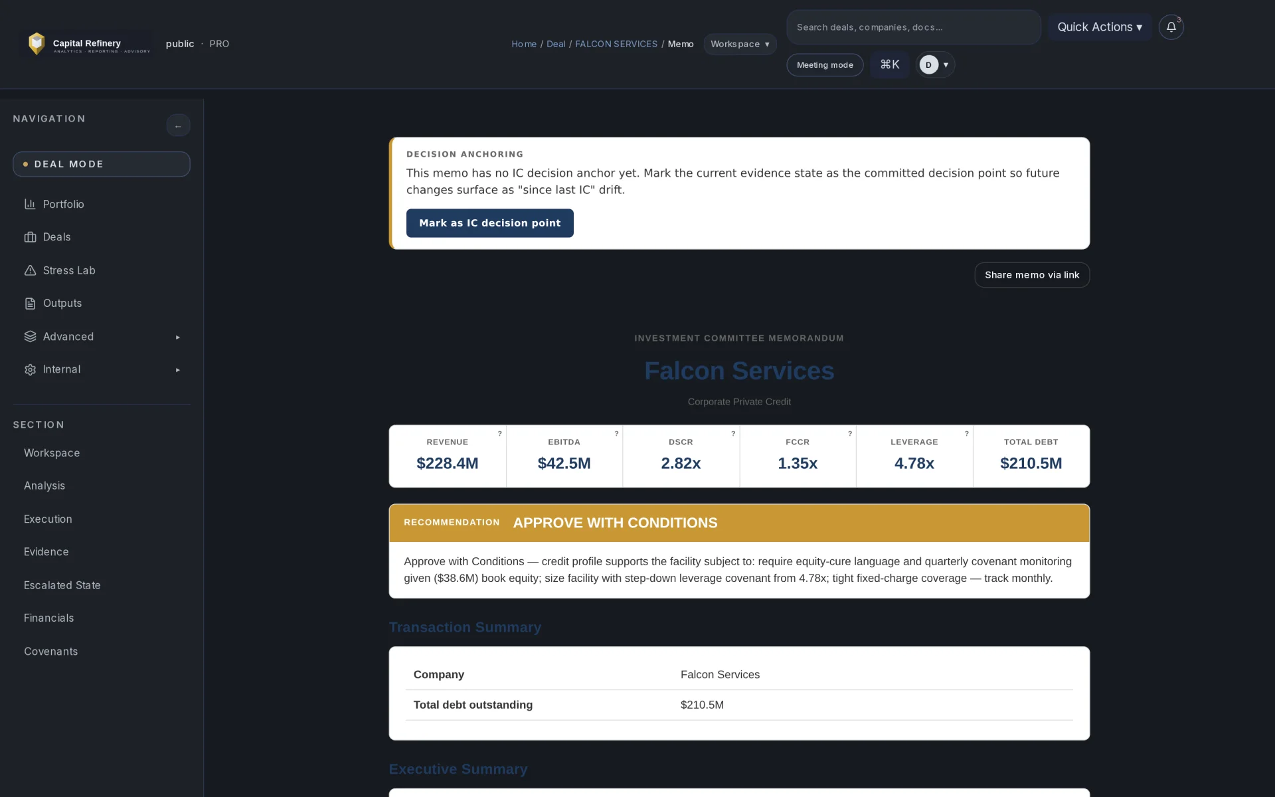Screen dimensions: 1275x797
Task: Follow the FALCON SERVICES breadcrumb link
Action: 616,44
